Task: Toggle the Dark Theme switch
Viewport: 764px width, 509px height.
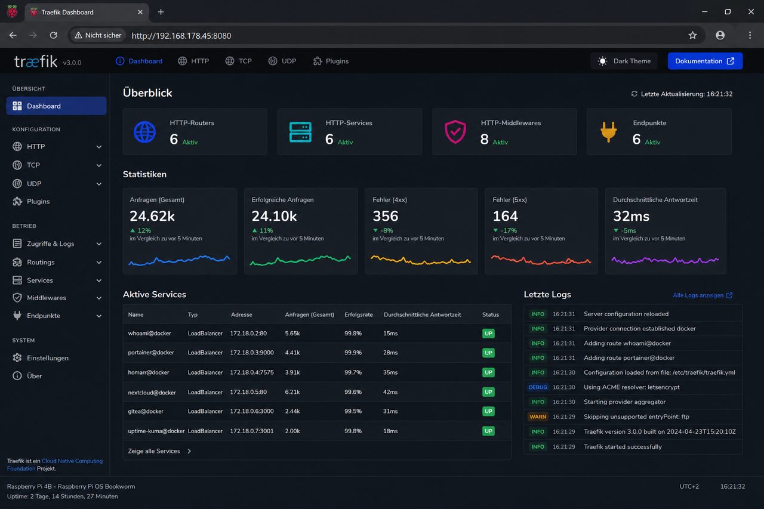Action: (x=624, y=61)
